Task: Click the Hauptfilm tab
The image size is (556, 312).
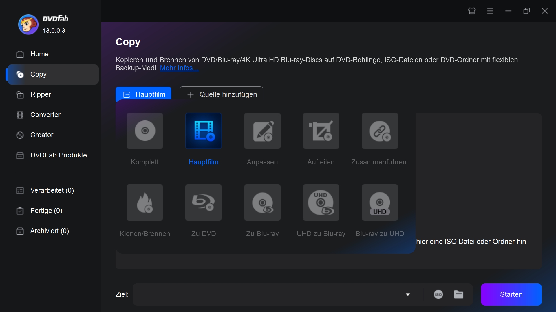Action: [144, 94]
